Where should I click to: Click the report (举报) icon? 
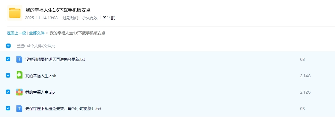[x=105, y=18]
